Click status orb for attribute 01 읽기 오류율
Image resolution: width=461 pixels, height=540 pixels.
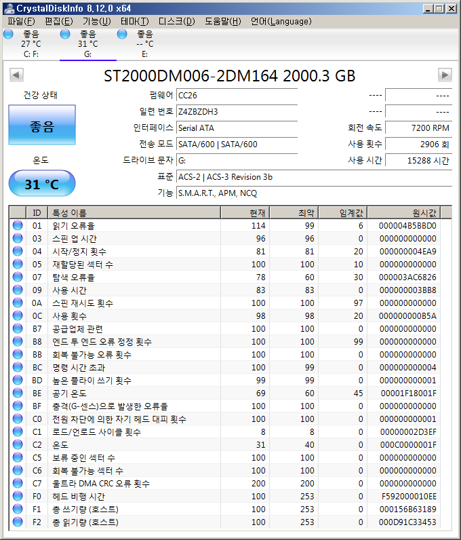(18, 226)
